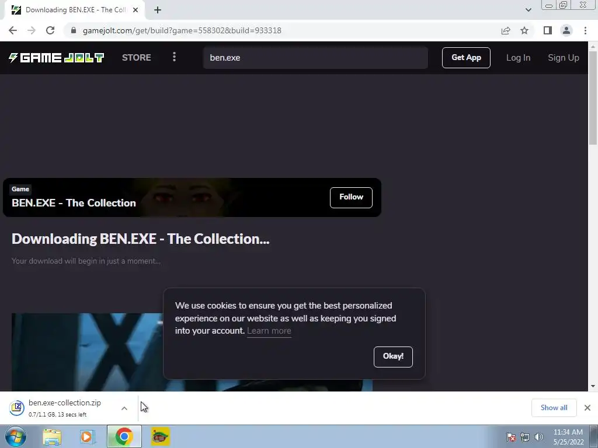Launch Windows Media Player from the taskbar

click(88, 436)
